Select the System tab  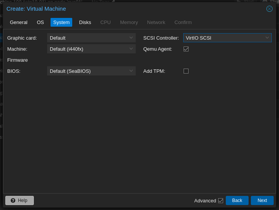[x=61, y=22]
